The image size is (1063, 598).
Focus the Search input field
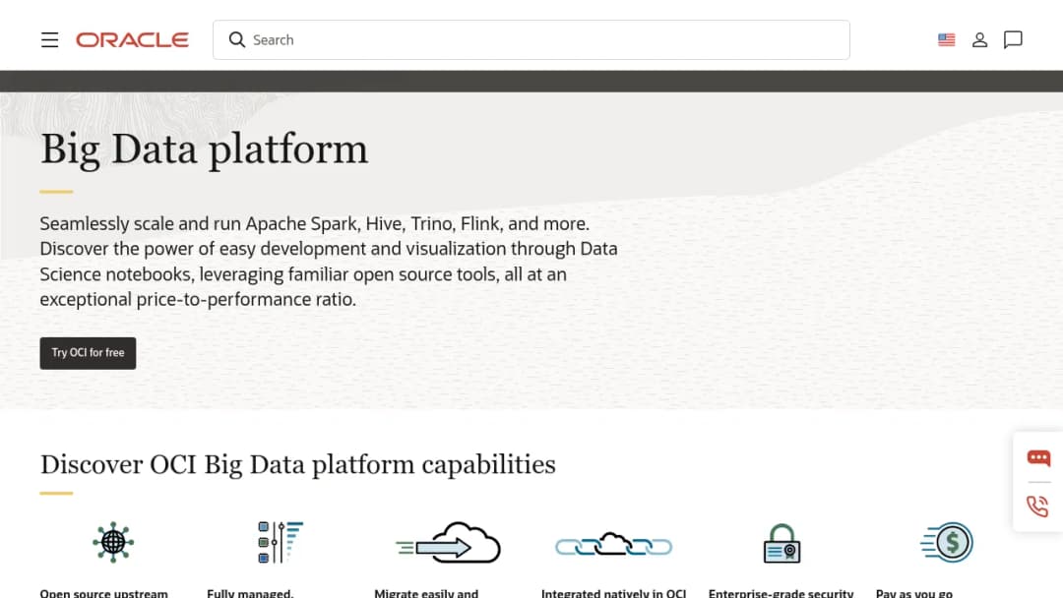coord(531,40)
